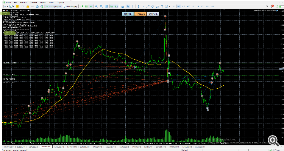Open the Окно menu
This screenshot has width=284, height=151.
coord(51,3)
